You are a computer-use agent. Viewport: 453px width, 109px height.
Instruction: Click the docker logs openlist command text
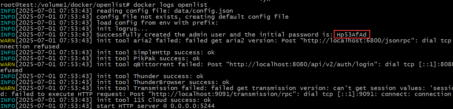pos(170,5)
